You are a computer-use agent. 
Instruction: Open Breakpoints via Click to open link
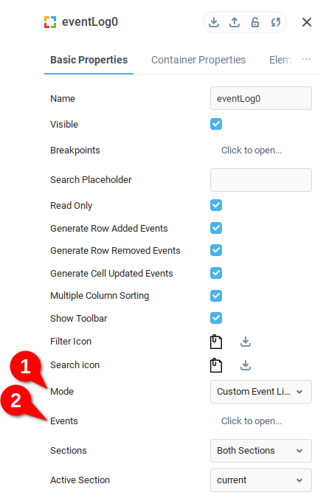[x=252, y=151]
